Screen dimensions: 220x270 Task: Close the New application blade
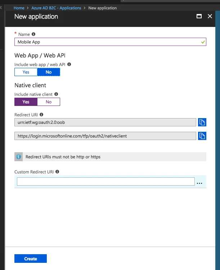(210, 16)
